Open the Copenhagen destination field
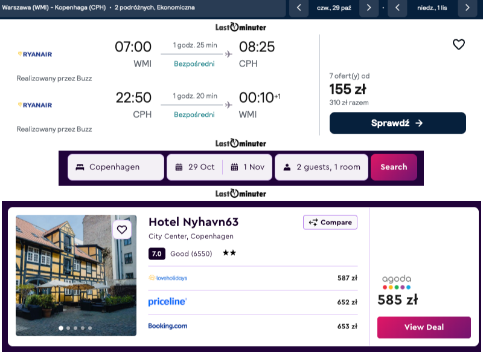The height and width of the screenshot is (352, 483). pyautogui.click(x=116, y=167)
